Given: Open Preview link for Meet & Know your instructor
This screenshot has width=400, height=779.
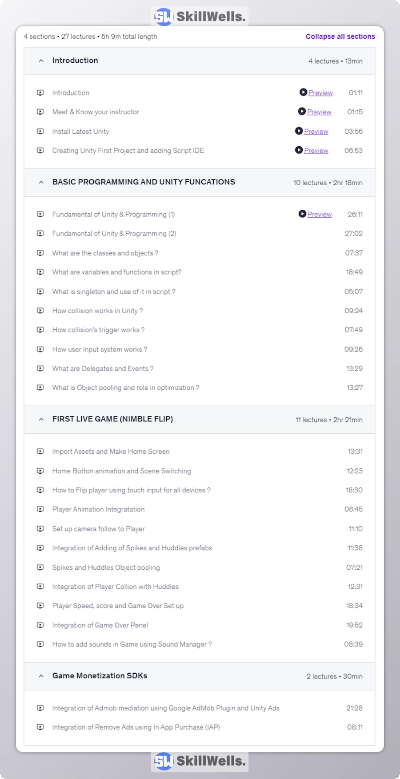Looking at the screenshot, I should point(319,112).
